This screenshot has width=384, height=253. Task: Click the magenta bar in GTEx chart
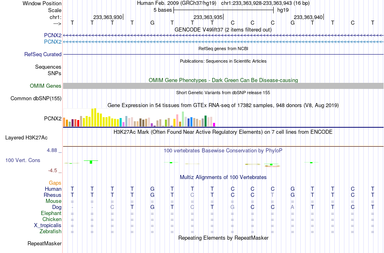(x=214, y=124)
